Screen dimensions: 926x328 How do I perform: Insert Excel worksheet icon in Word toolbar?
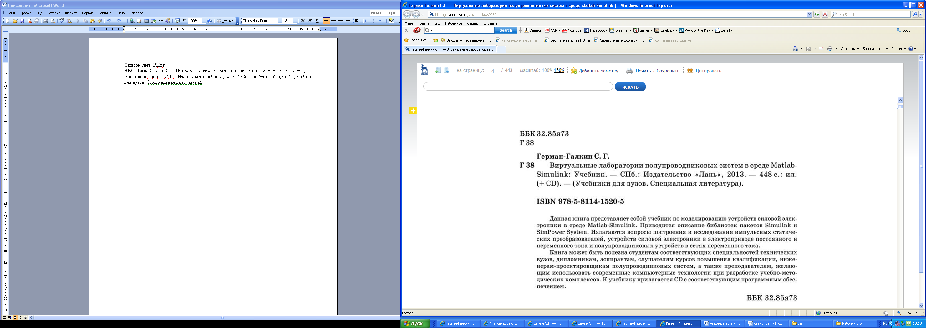click(154, 21)
